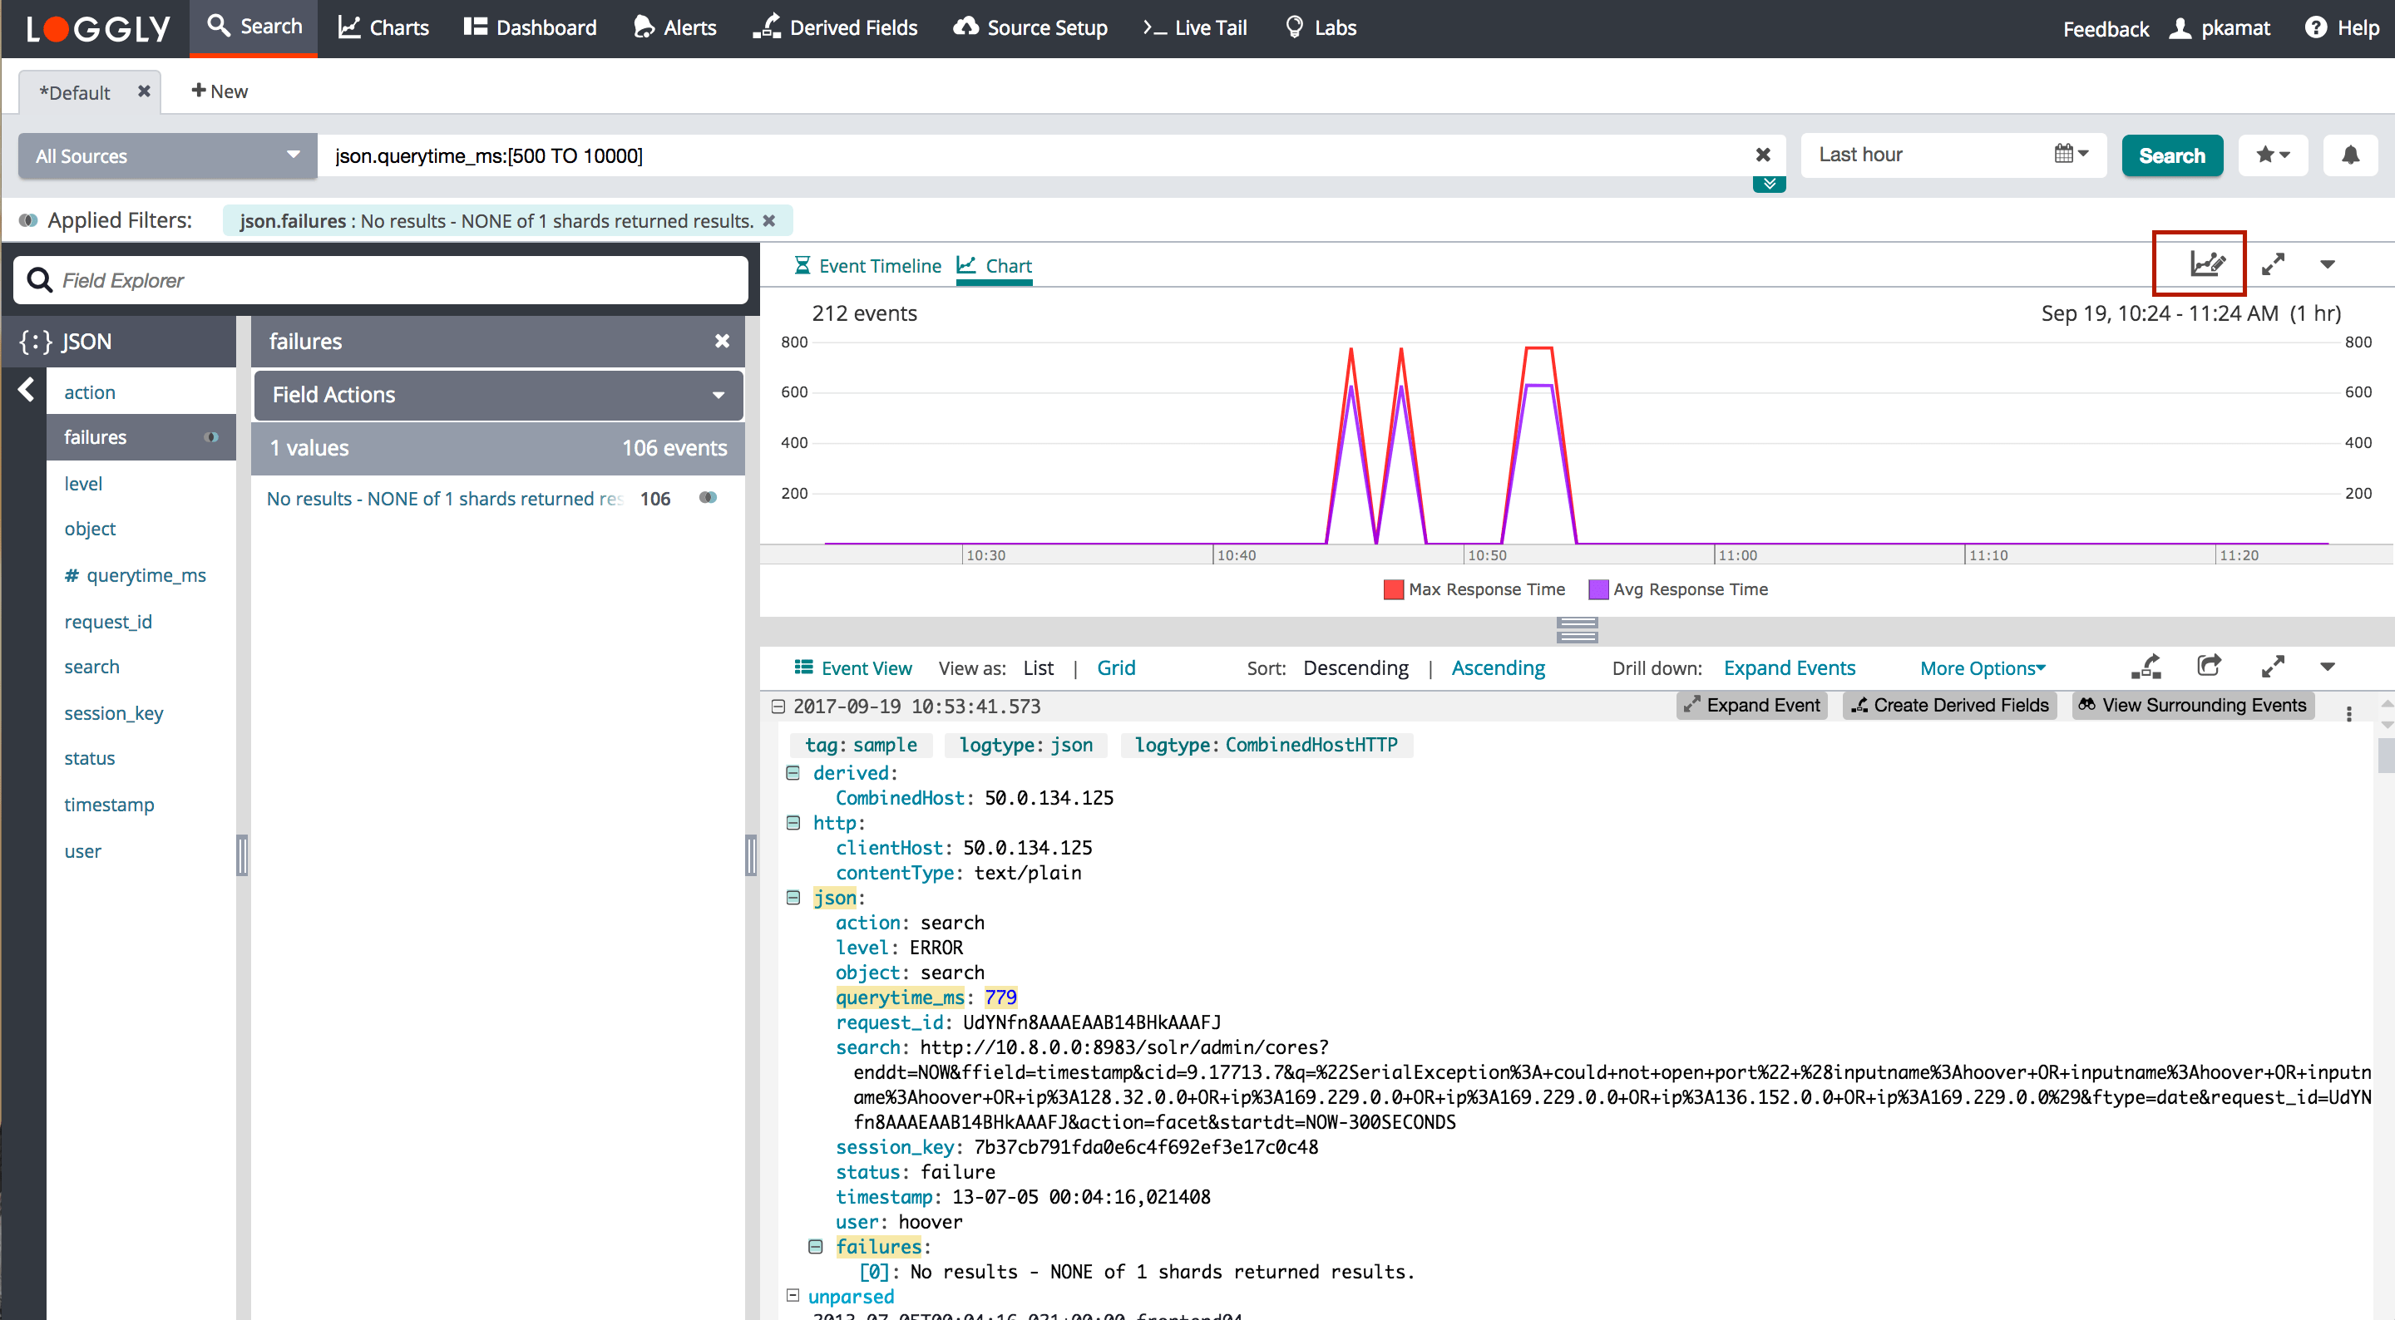Click the Max Response Time legend swatch
Image resolution: width=2395 pixels, height=1320 pixels.
coord(1393,589)
